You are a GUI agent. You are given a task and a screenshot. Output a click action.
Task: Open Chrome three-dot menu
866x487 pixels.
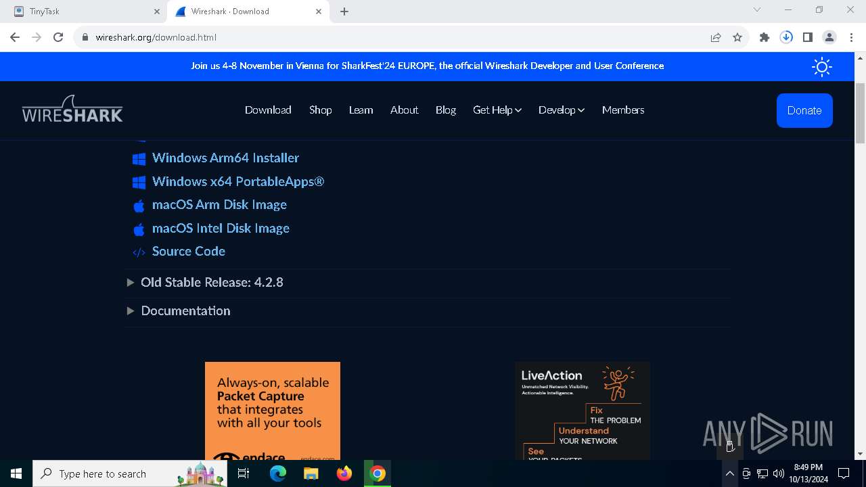click(x=851, y=37)
